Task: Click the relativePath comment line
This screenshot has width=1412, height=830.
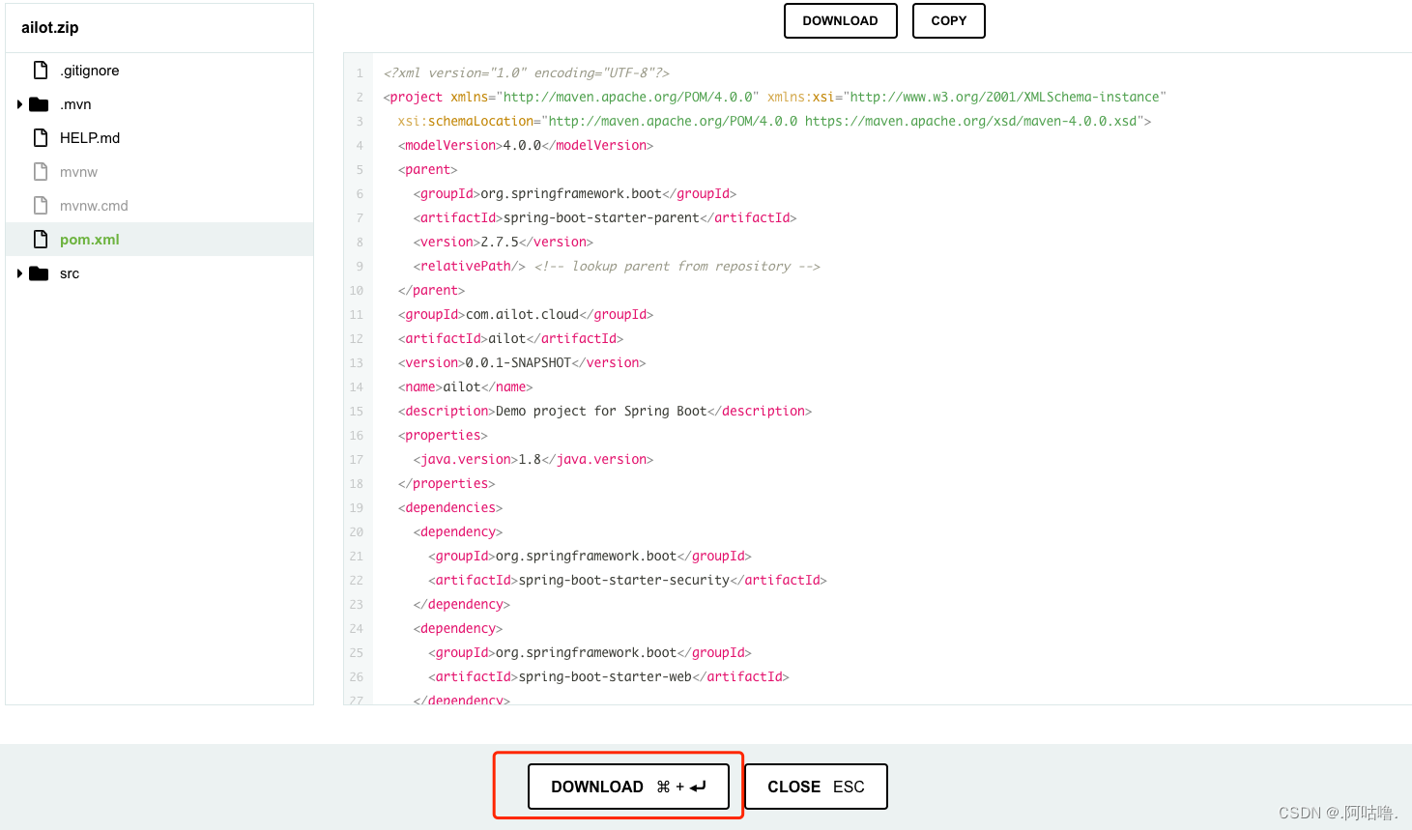Action: [x=617, y=266]
